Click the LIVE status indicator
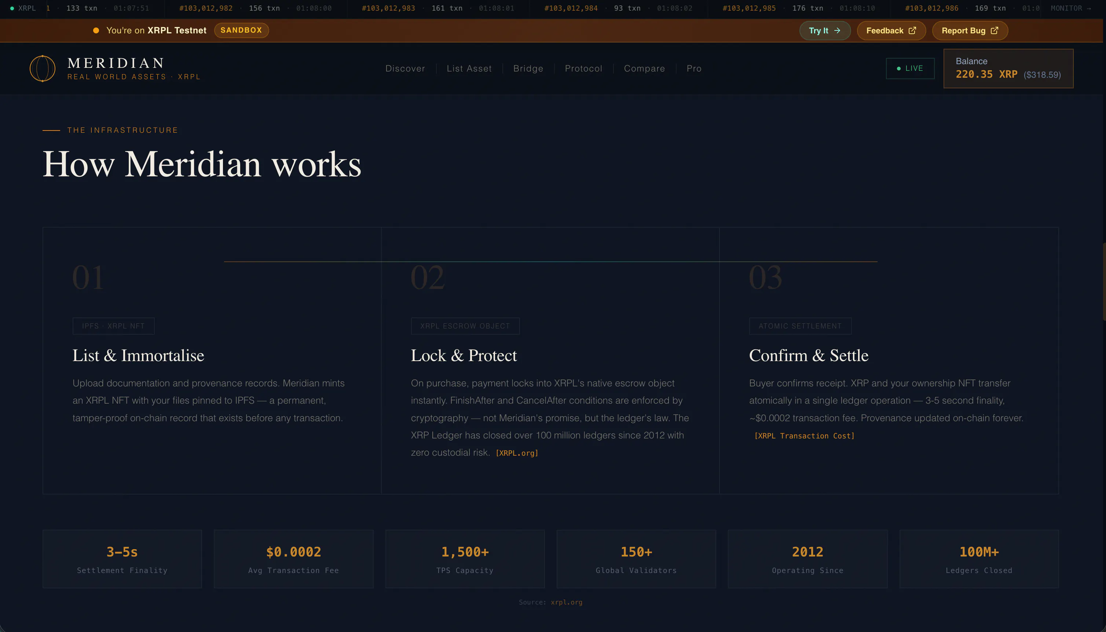The image size is (1106, 632). tap(910, 69)
